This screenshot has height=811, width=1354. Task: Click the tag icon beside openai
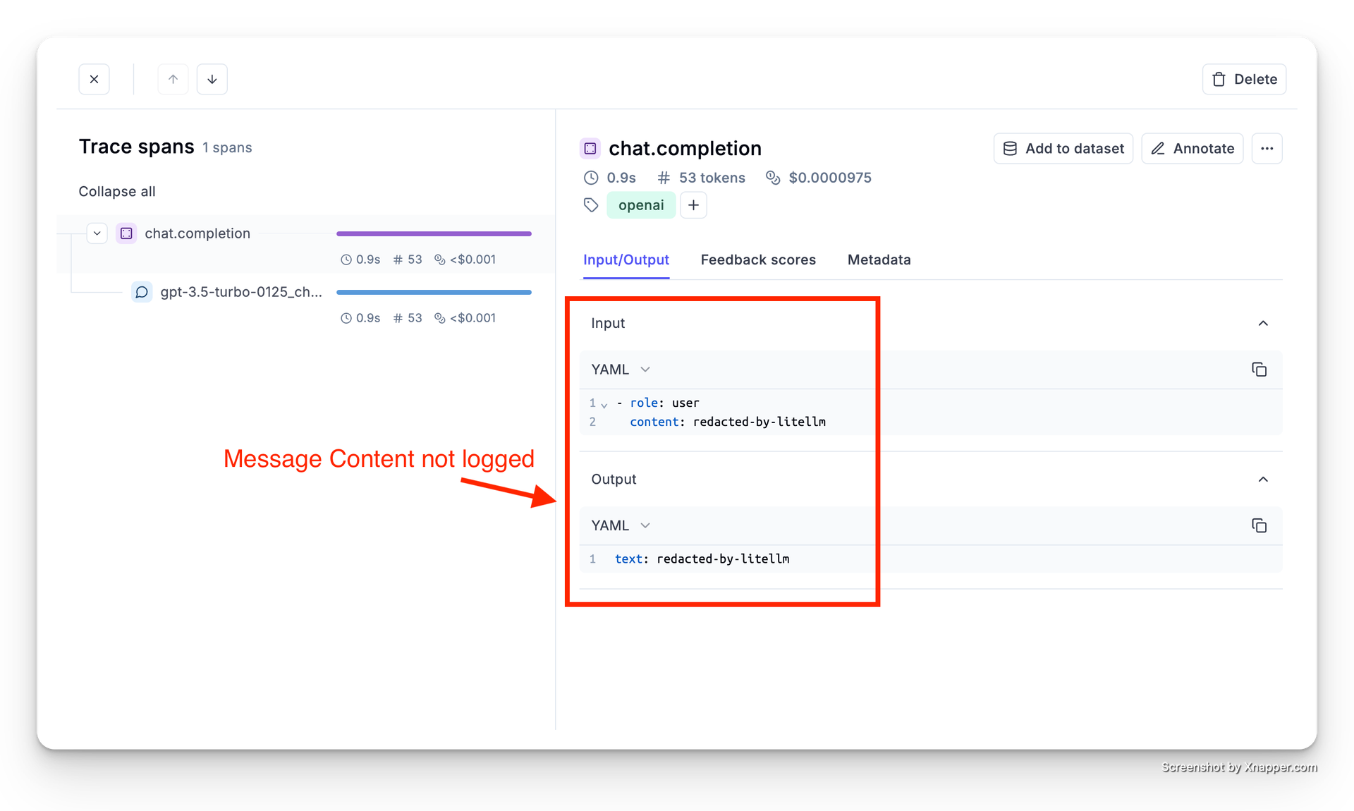pyautogui.click(x=591, y=205)
